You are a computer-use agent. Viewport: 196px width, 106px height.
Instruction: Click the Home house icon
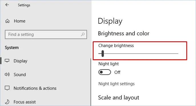tap(7, 21)
